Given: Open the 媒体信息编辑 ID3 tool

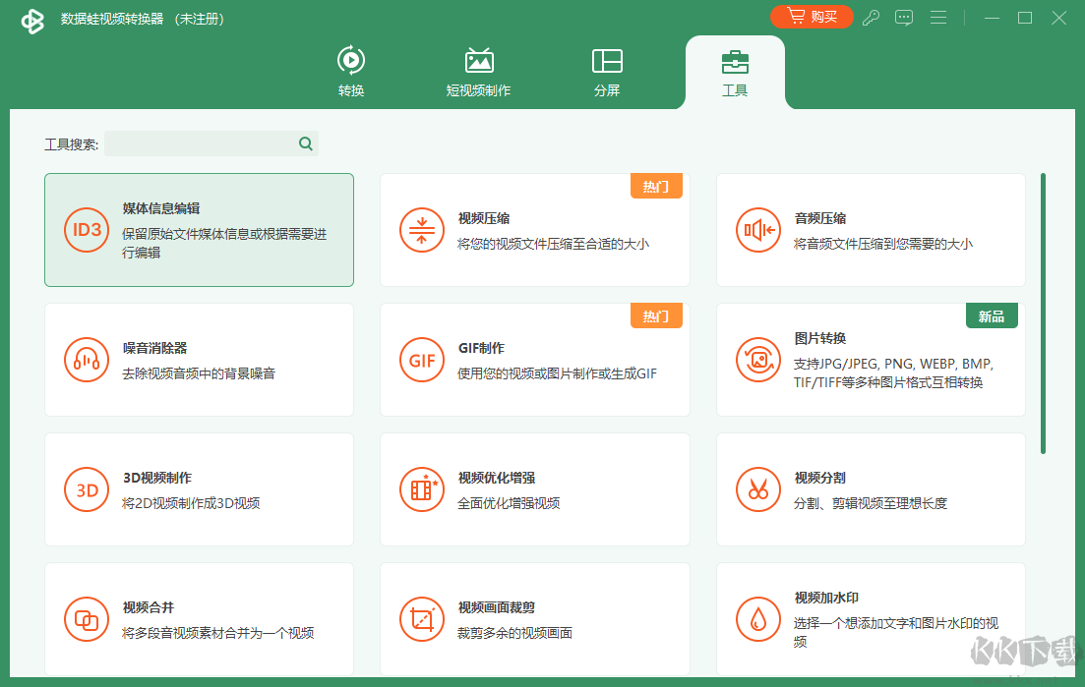Looking at the screenshot, I should 199,229.
